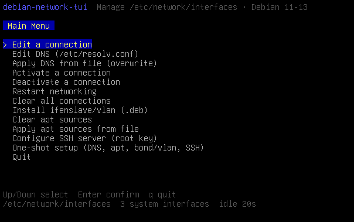This screenshot has height=222, width=354.
Task: Click the Enter confirm hint
Action: click(108, 194)
